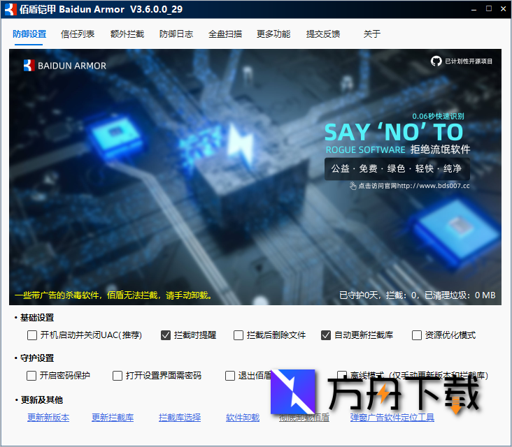Click the GitHub open-source project icon

click(436, 61)
